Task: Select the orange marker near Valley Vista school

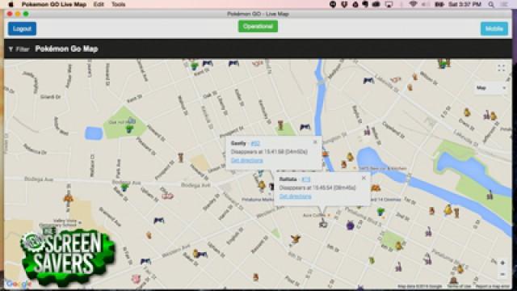Action: click(68, 198)
